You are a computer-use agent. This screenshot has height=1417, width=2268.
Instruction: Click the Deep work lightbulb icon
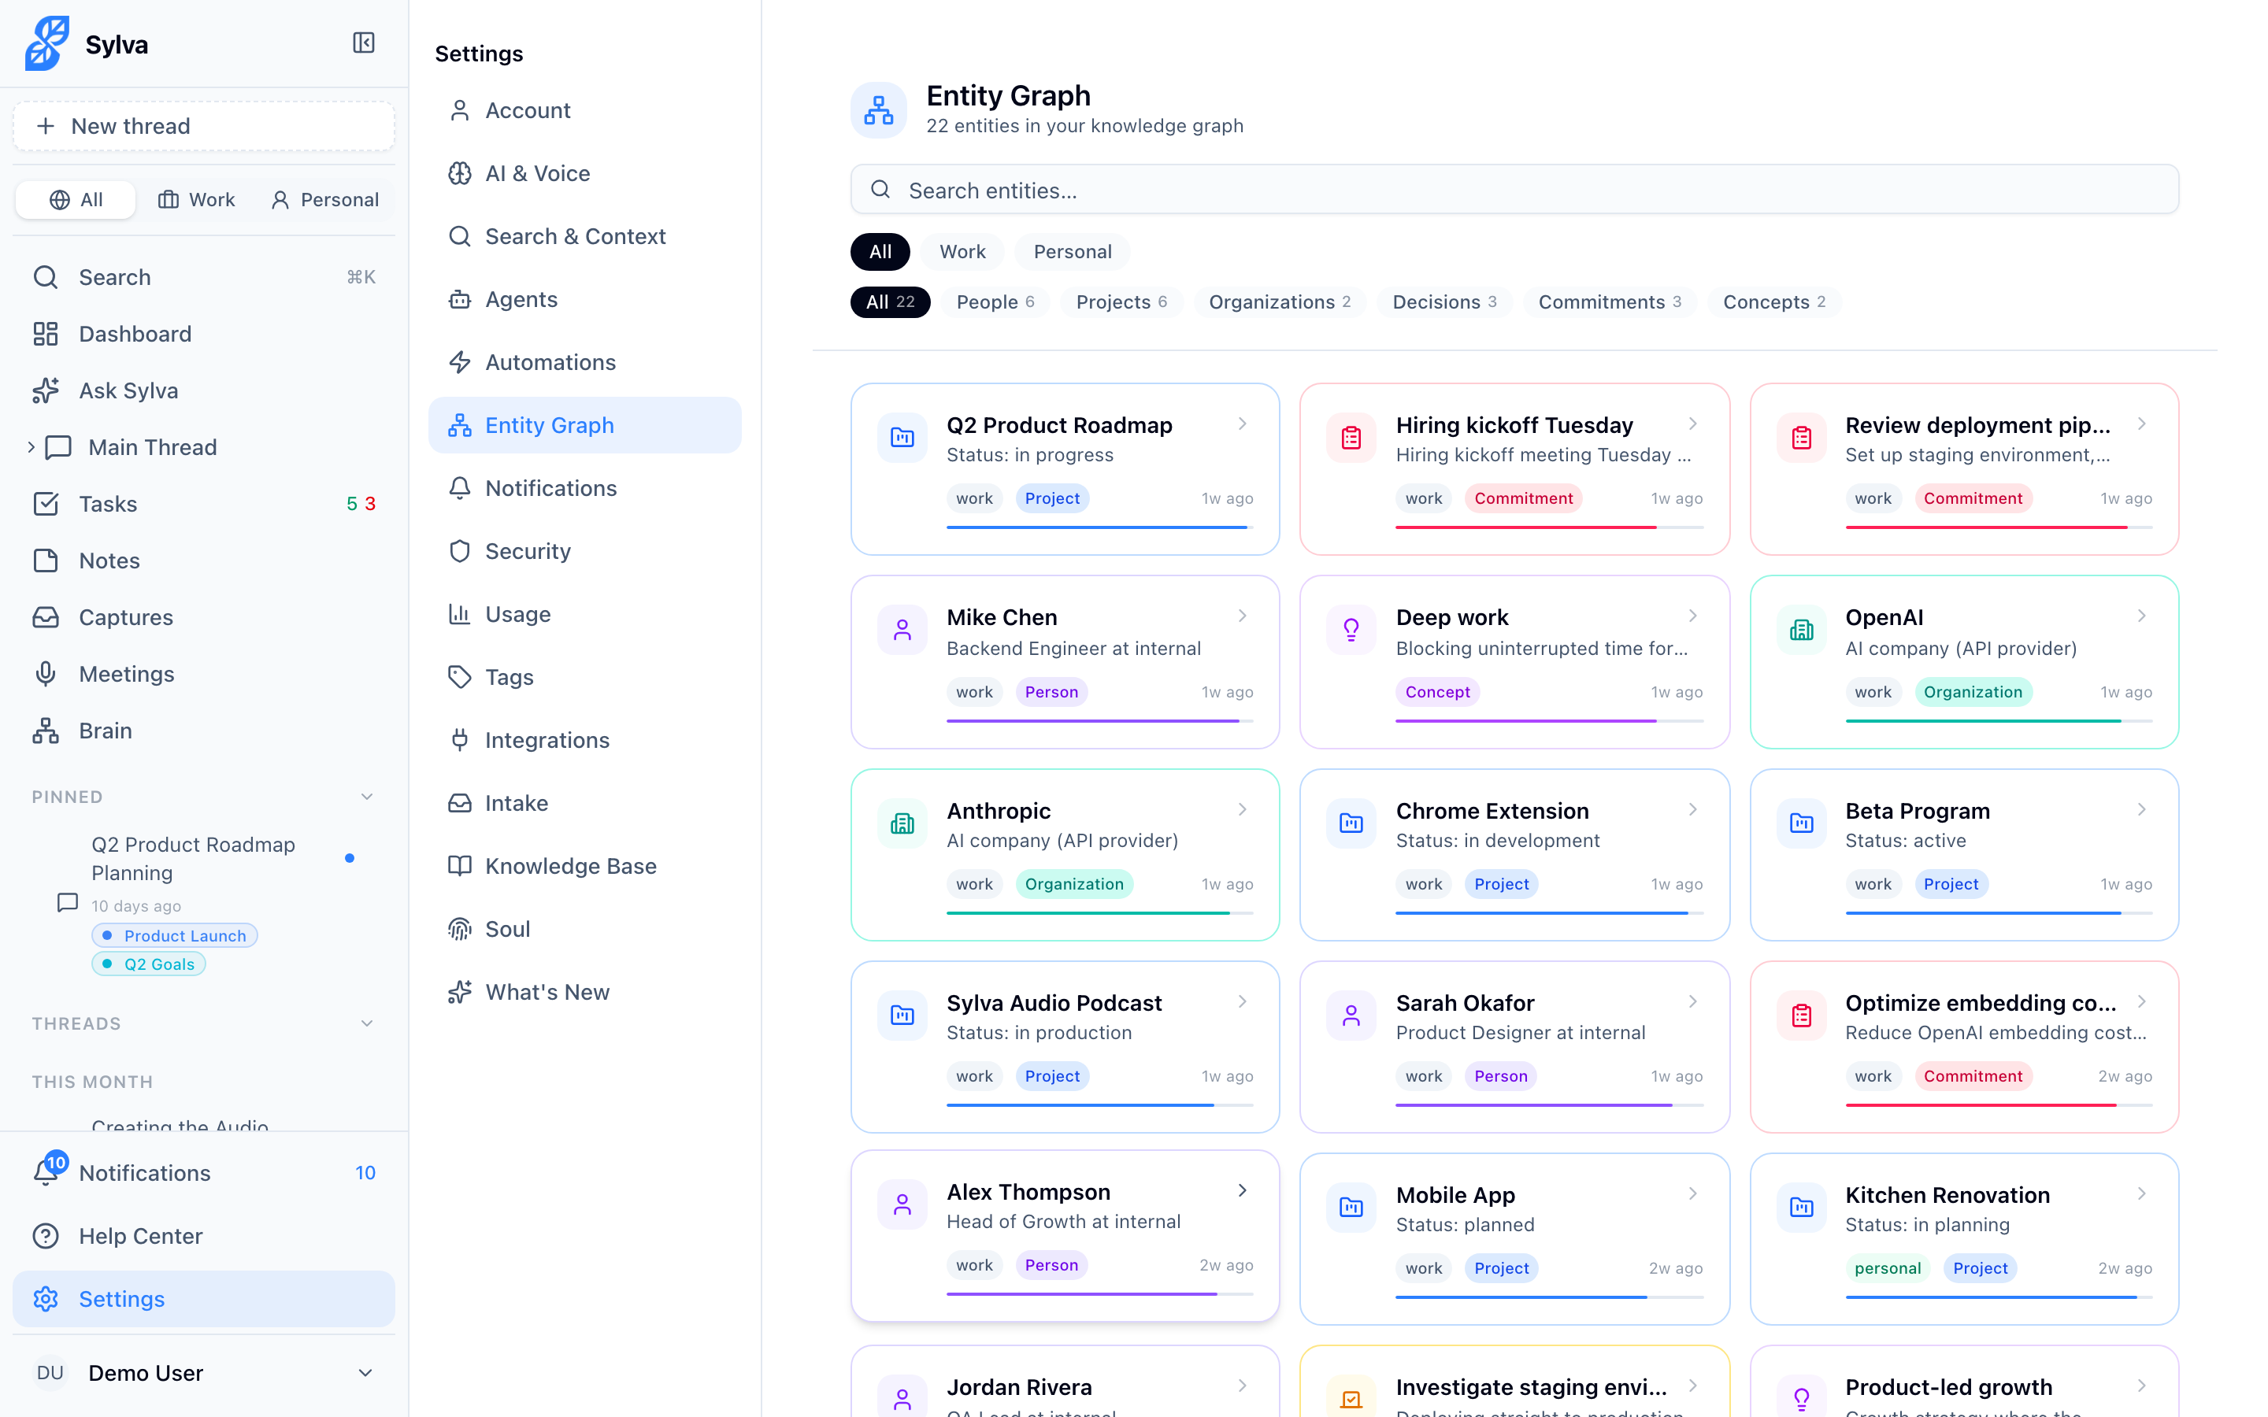click(x=1351, y=630)
